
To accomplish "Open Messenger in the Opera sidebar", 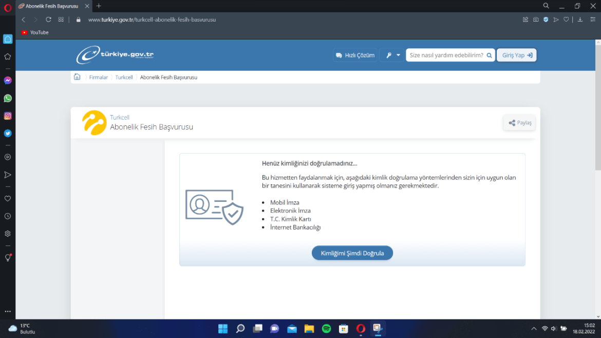I will (x=8, y=81).
